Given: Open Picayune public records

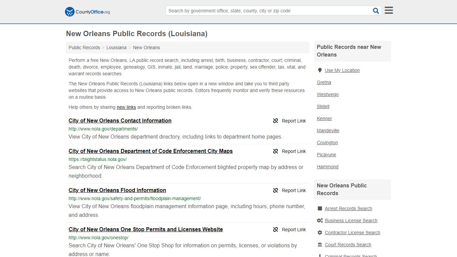Looking at the screenshot, I should pos(327,155).
